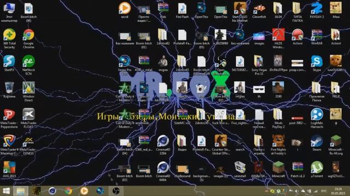Viewport: 350px width, 196px height.
Task: Select the 3190 image file
Action: coord(278,90)
